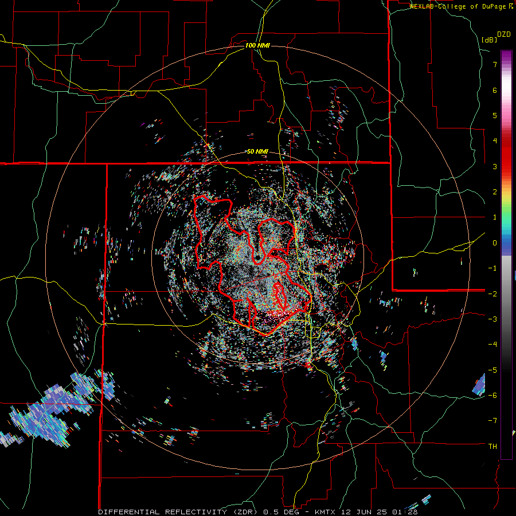516x516 pixels.
Task: Click the 50 NMI range ring label
Action: coord(257,152)
